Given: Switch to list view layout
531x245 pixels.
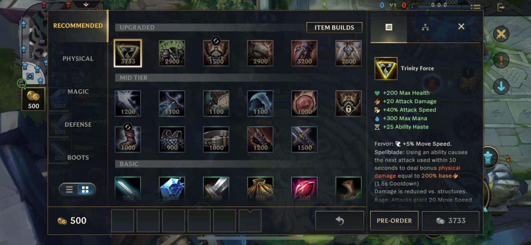Looking at the screenshot, I should pyautogui.click(x=69, y=189).
